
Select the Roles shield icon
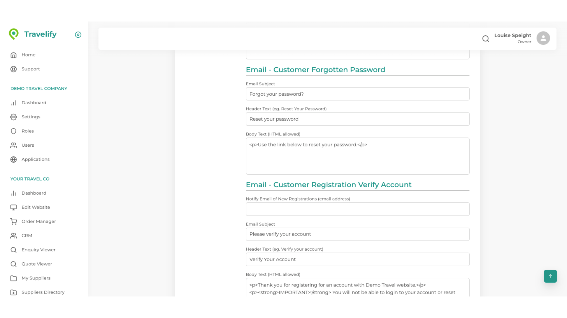tap(14, 131)
